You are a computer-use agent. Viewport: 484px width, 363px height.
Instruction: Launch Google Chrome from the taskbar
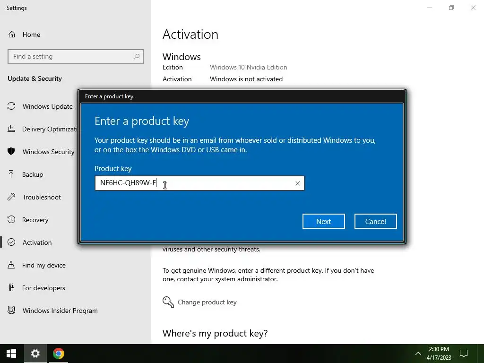click(x=58, y=354)
